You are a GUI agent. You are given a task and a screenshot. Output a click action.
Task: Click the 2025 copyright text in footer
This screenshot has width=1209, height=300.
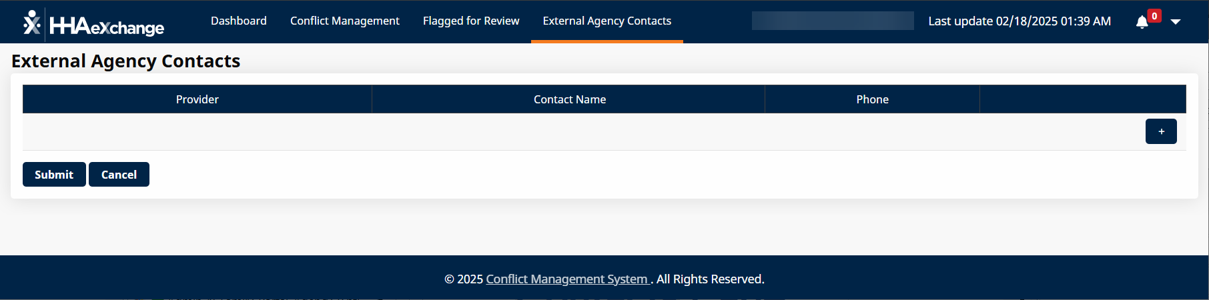pos(464,279)
